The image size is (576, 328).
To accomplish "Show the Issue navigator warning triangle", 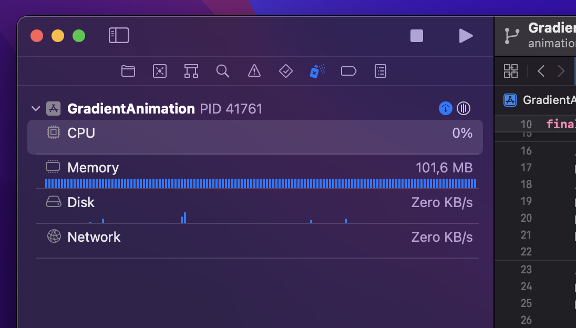I will 254,71.
